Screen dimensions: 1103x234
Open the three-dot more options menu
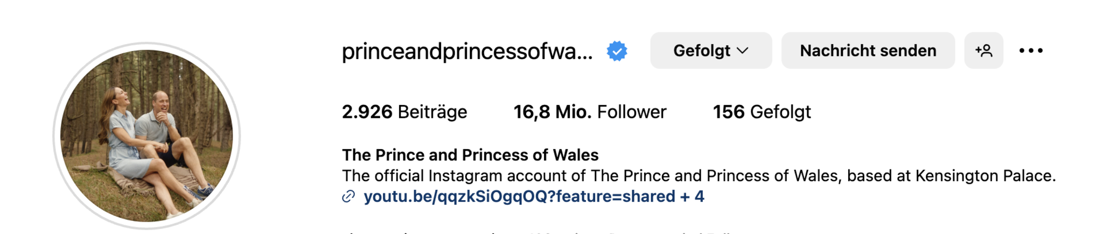[1031, 51]
